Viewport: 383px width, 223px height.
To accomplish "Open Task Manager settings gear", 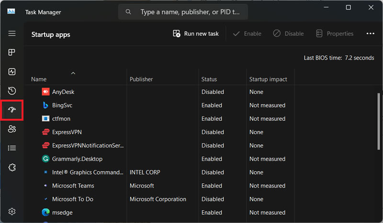I will [x=11, y=212].
